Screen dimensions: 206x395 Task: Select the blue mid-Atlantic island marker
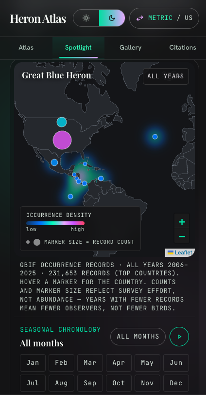[x=155, y=137]
